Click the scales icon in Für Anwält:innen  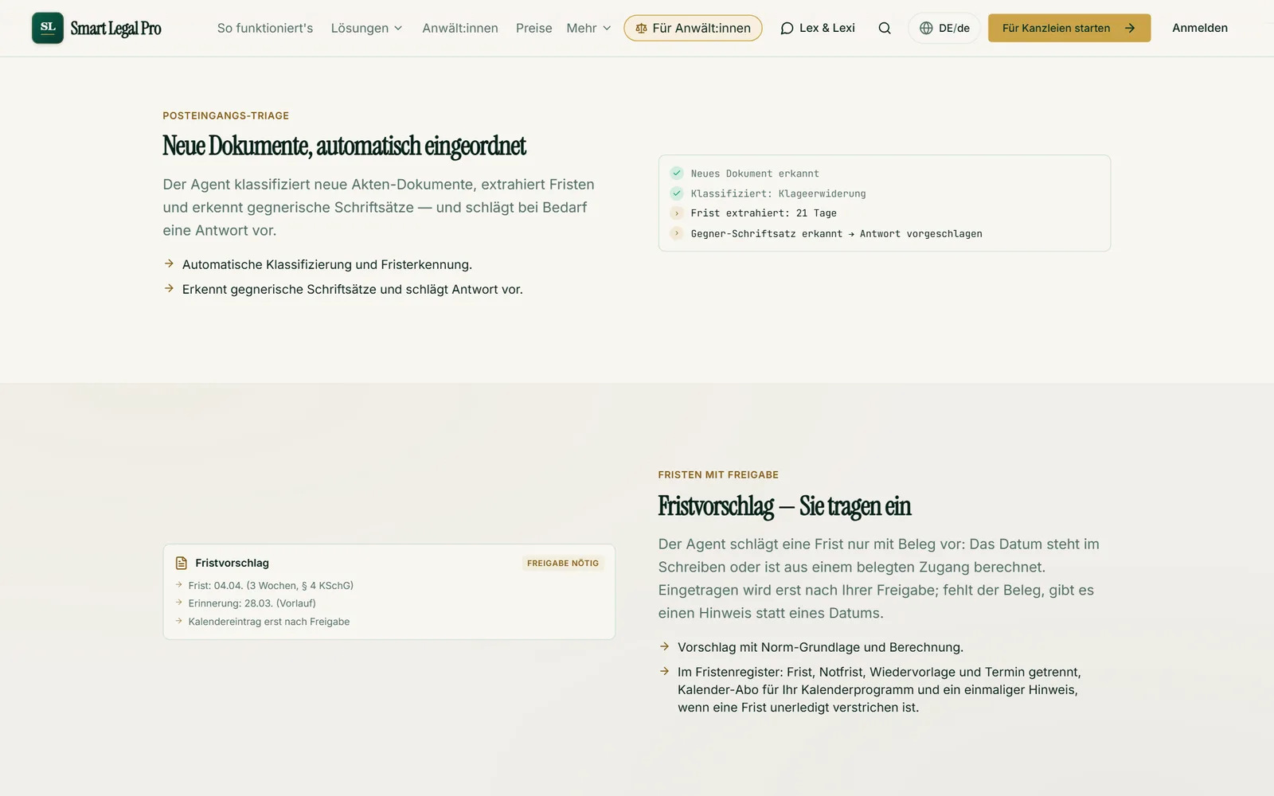(641, 28)
